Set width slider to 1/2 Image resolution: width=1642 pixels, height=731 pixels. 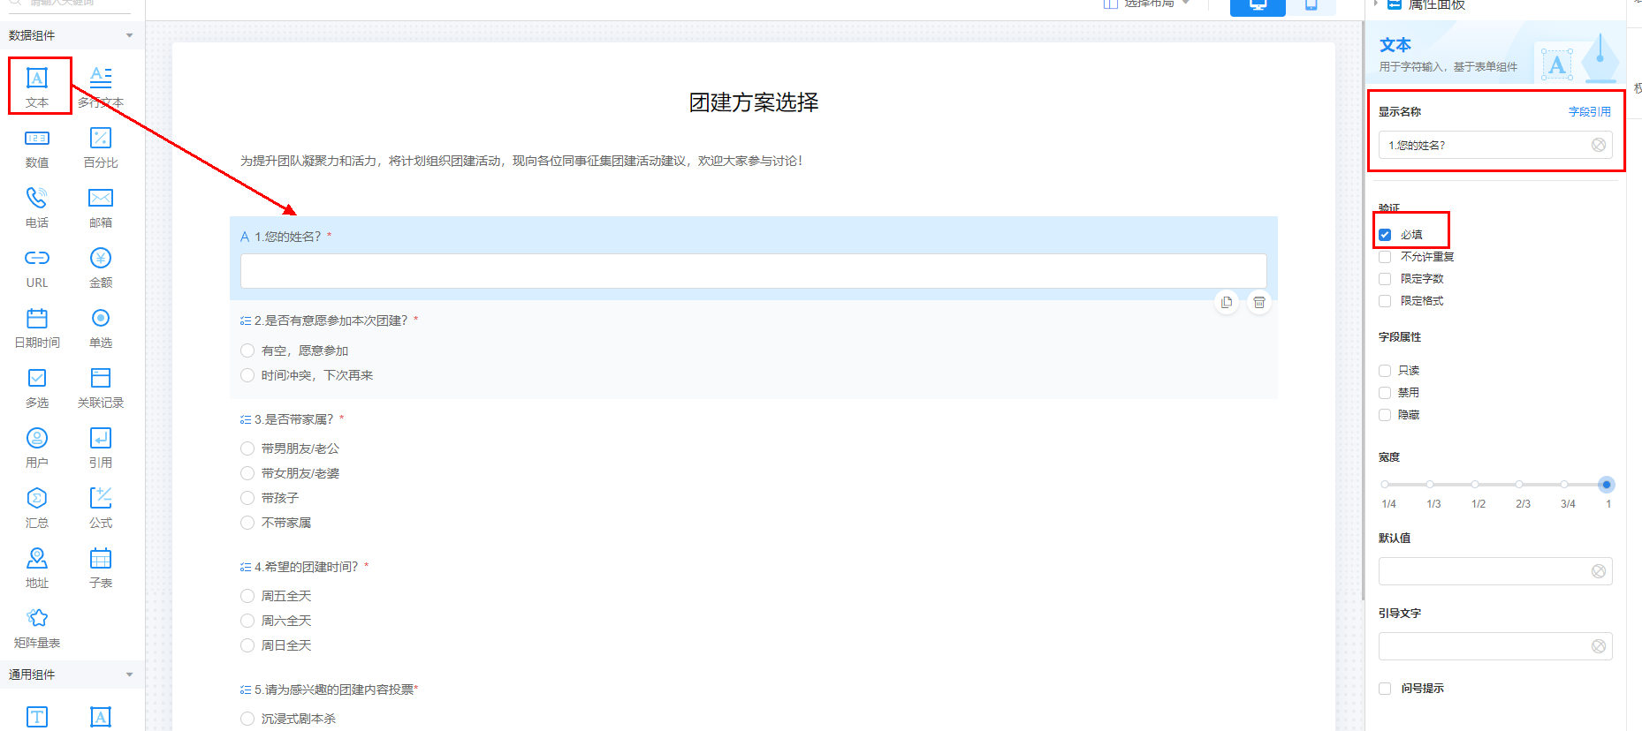(1475, 485)
